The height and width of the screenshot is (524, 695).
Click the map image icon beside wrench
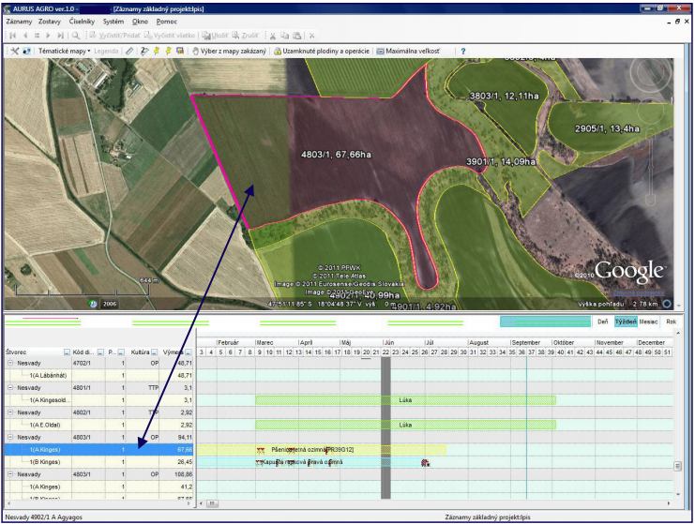(x=26, y=51)
